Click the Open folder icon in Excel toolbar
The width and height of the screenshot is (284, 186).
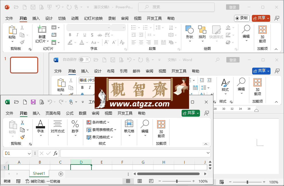pos(16,102)
